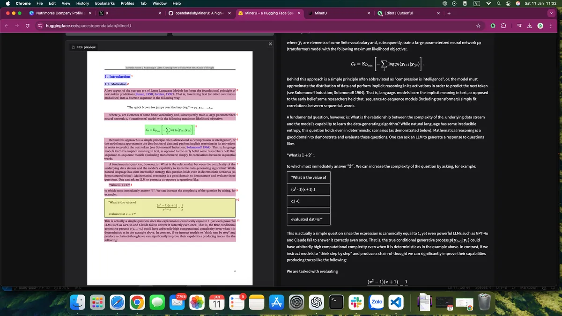
Task: Close the PDF preview panel
Action: [x=270, y=44]
